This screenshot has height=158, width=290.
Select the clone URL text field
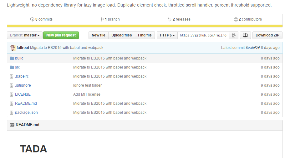[x=203, y=35]
